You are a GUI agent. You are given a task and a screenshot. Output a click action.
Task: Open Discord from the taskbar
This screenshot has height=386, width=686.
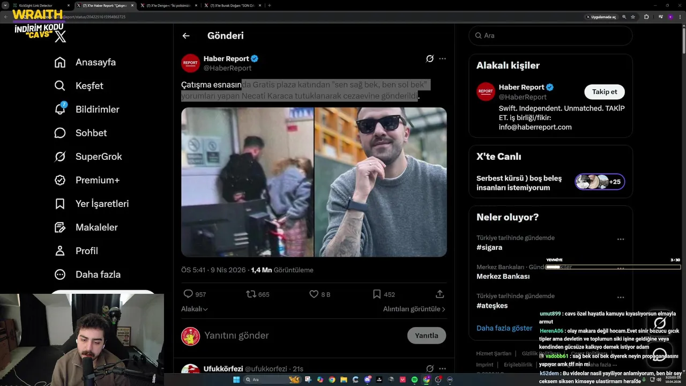367,380
